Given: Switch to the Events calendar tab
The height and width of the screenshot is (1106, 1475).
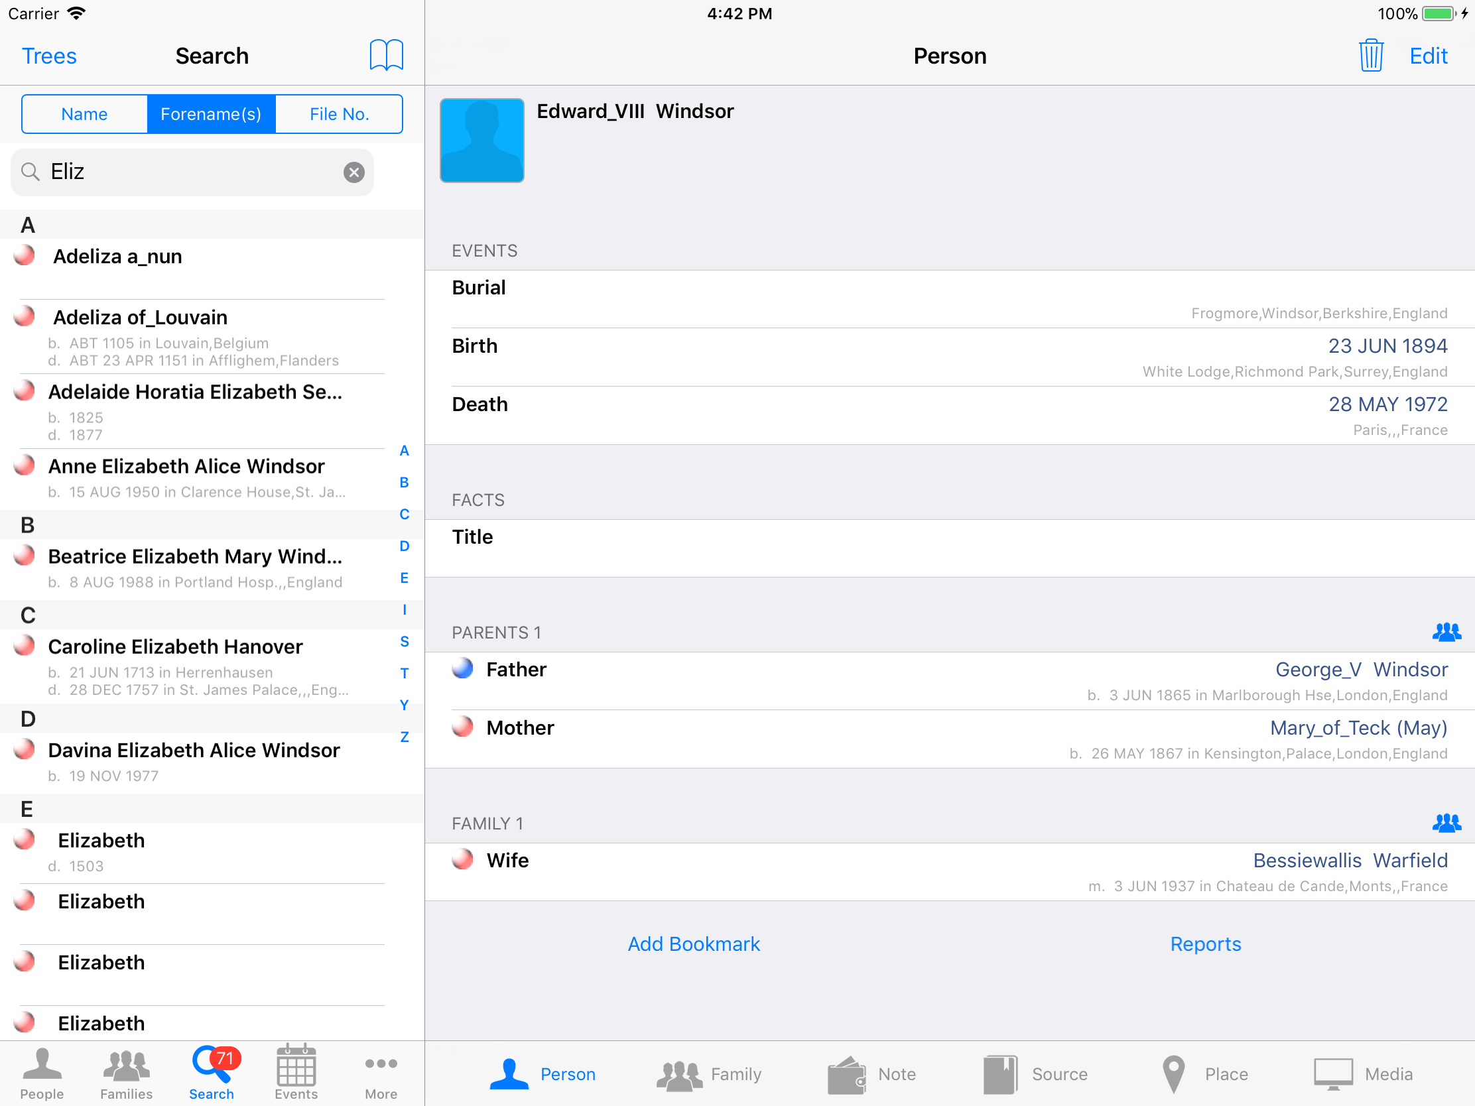Looking at the screenshot, I should coord(296,1072).
